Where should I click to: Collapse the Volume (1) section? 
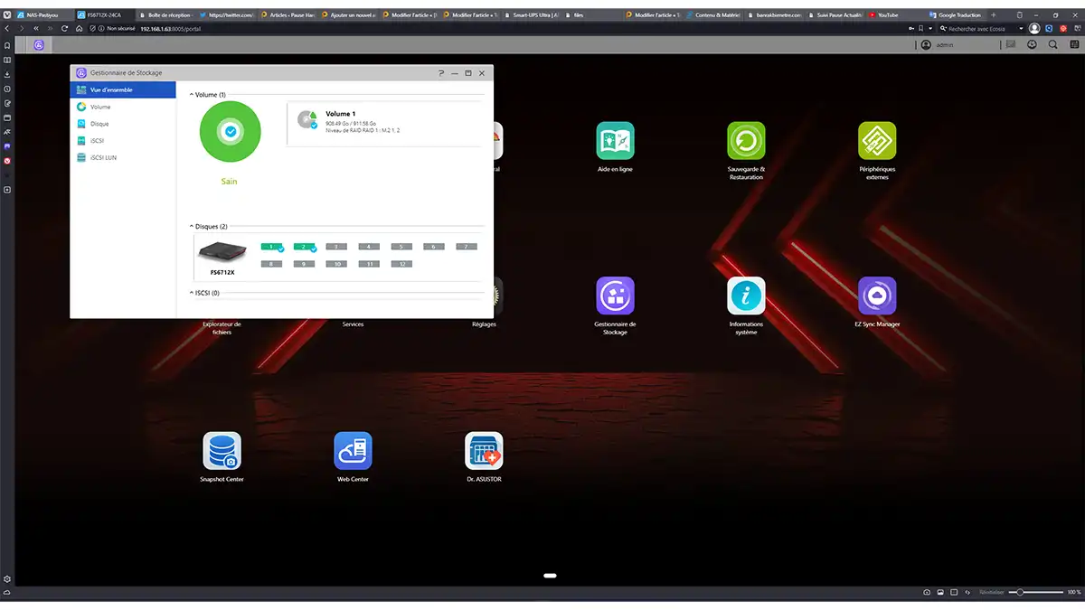(x=190, y=93)
